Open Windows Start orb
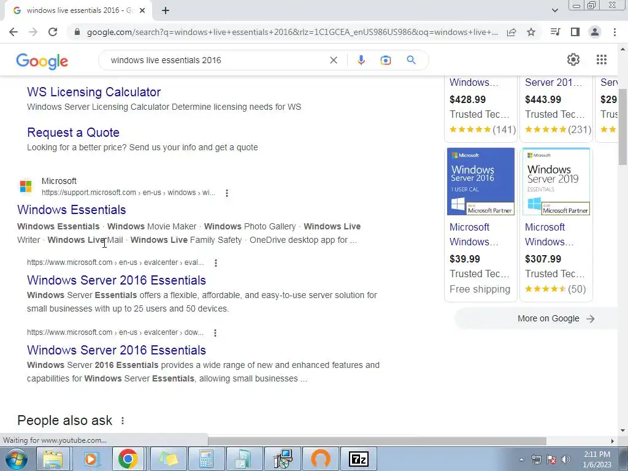Image resolution: width=628 pixels, height=471 pixels. tap(17, 459)
